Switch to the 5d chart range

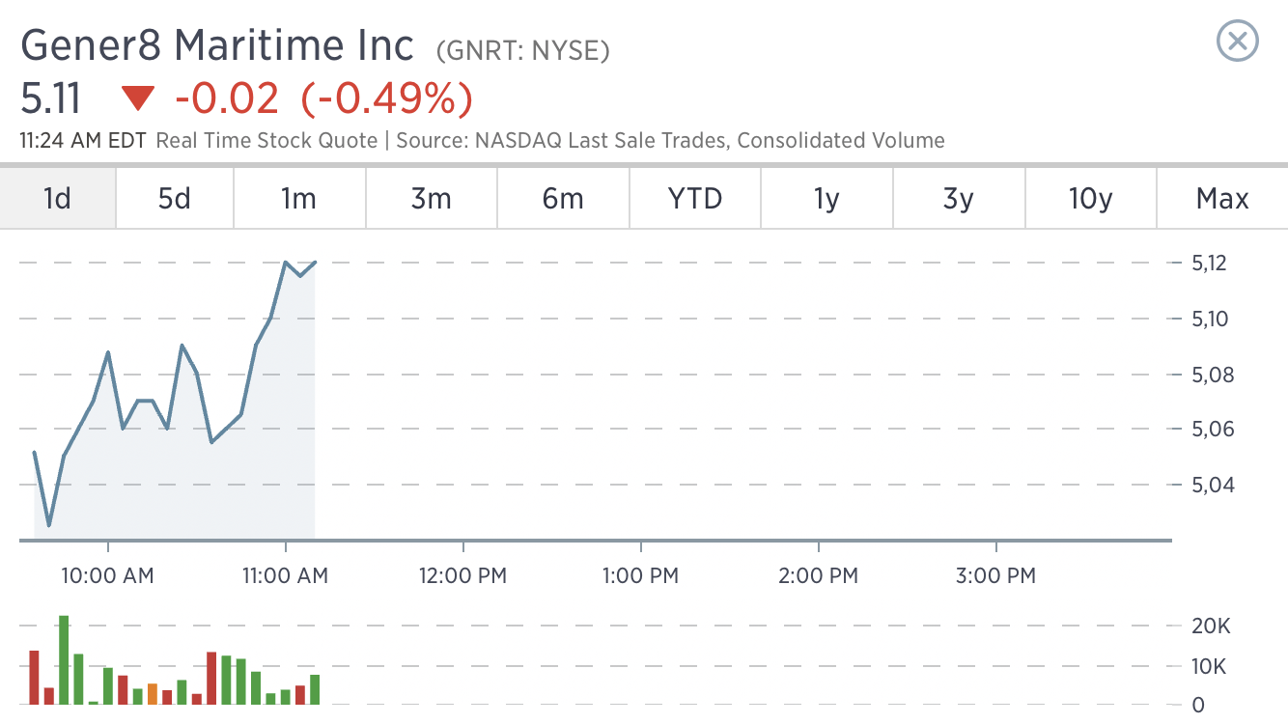tap(175, 199)
